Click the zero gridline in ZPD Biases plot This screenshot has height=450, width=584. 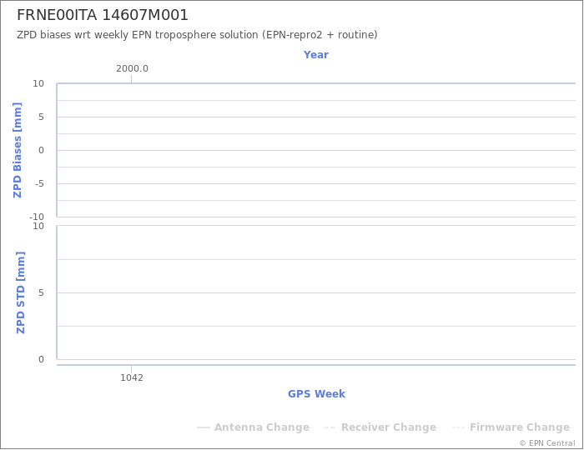coord(316,150)
